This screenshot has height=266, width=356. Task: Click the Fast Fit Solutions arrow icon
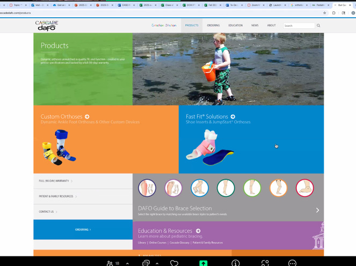233,117
